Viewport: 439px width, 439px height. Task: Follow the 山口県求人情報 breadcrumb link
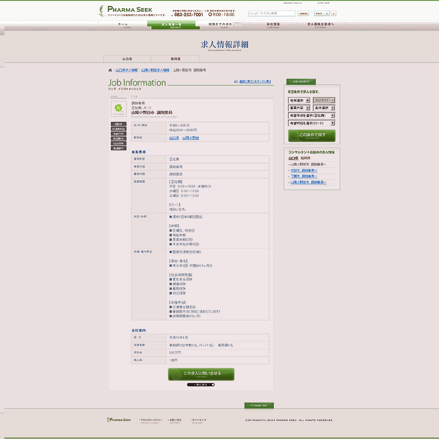tap(127, 70)
